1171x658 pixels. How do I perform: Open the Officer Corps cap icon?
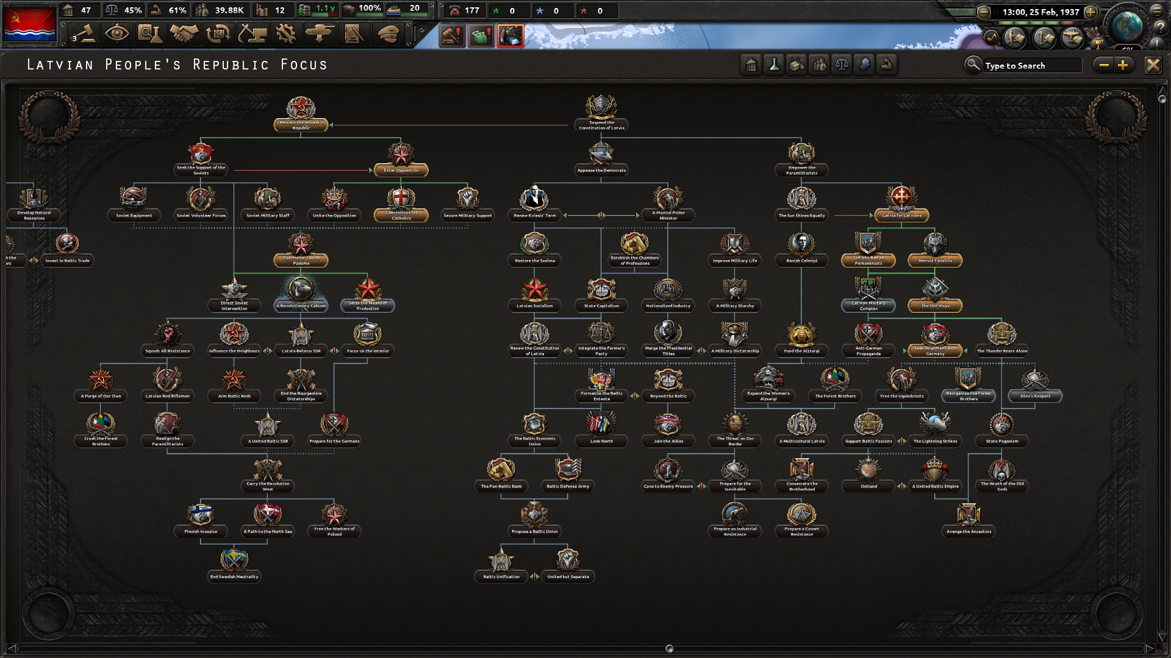[x=388, y=34]
